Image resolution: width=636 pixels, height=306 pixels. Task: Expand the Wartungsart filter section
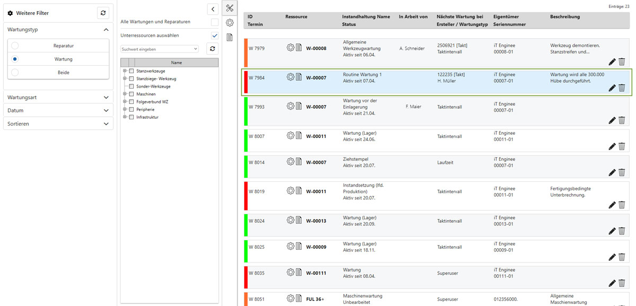coord(106,98)
